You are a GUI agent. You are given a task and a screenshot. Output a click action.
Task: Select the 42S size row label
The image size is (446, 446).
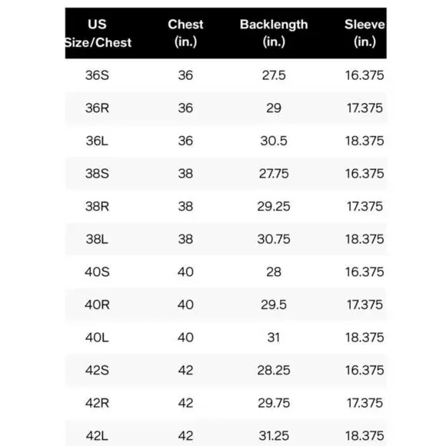[x=97, y=370]
